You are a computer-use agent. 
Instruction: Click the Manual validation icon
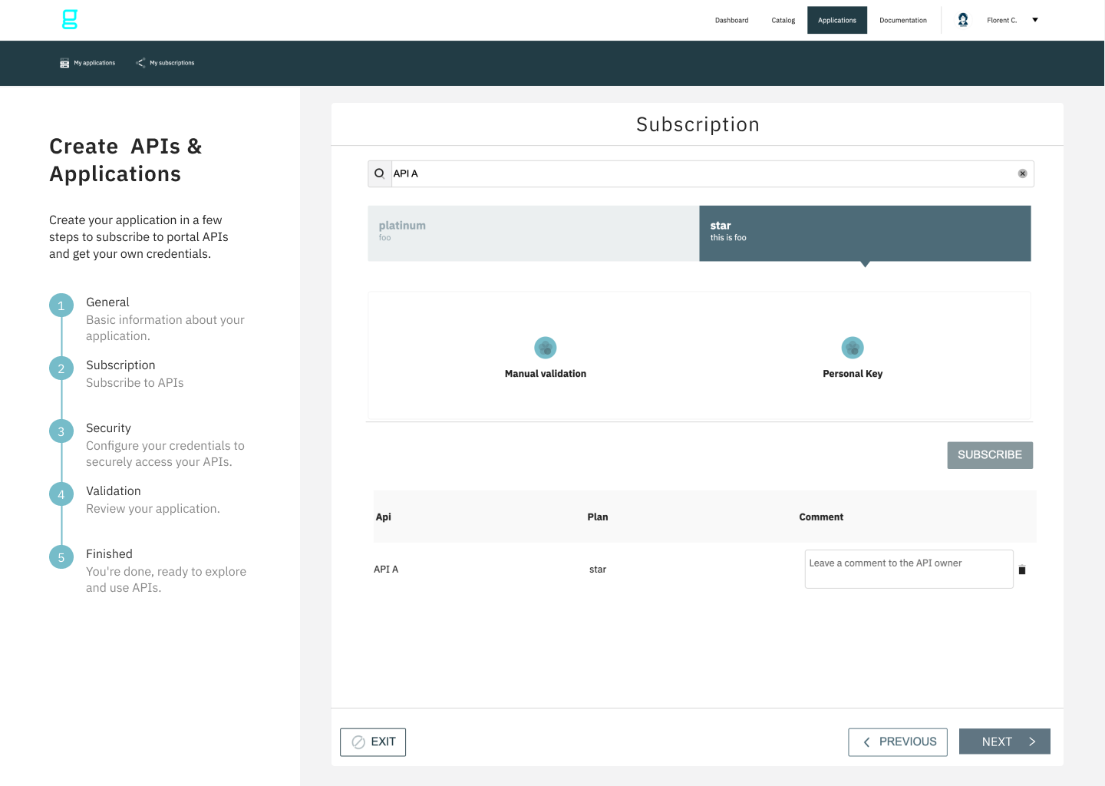(546, 347)
